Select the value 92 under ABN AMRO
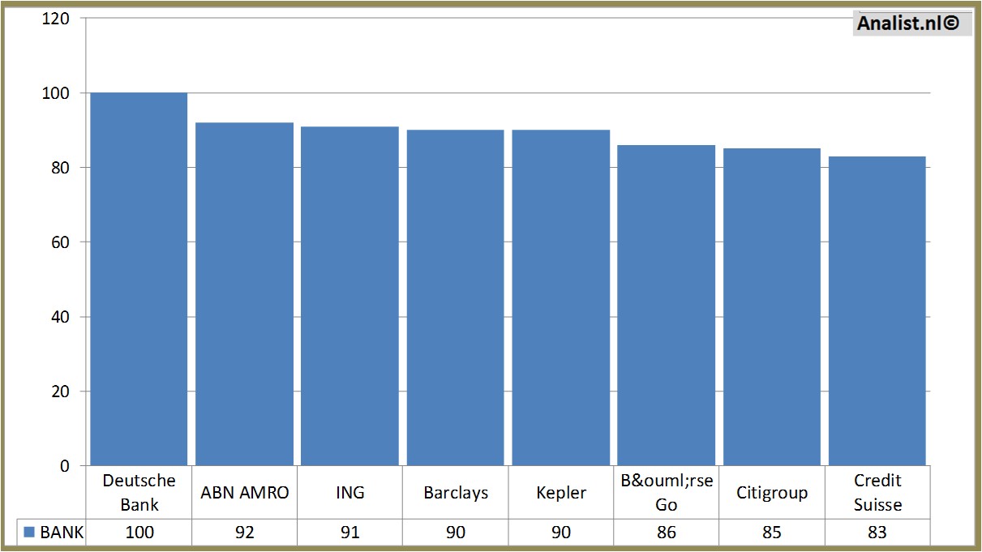 tap(244, 533)
